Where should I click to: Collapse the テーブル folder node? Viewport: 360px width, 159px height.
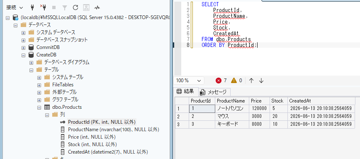click(31, 70)
